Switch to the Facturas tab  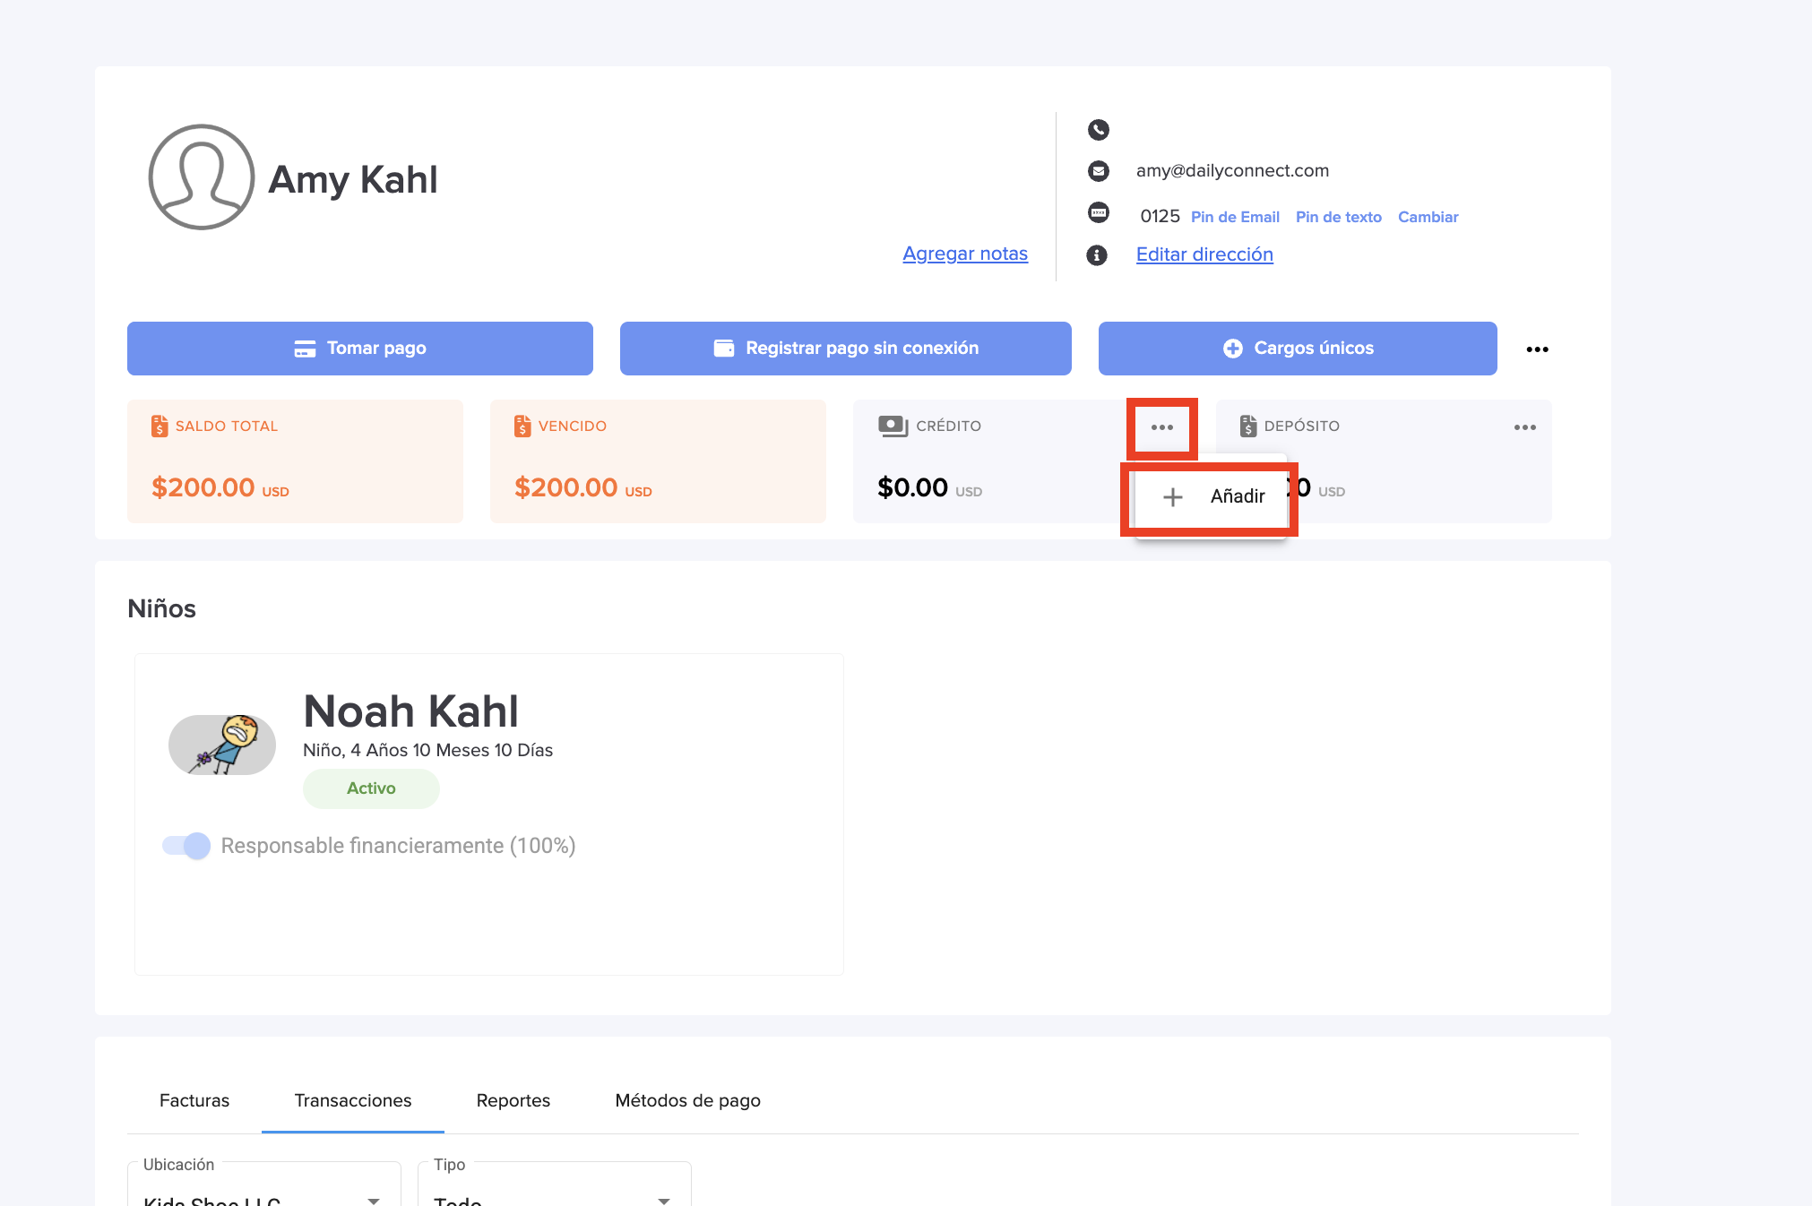click(194, 1100)
